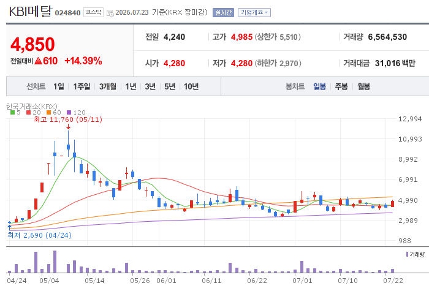Click the 상한가 5,510 text
The width and height of the screenshot is (429, 291).
278,37
